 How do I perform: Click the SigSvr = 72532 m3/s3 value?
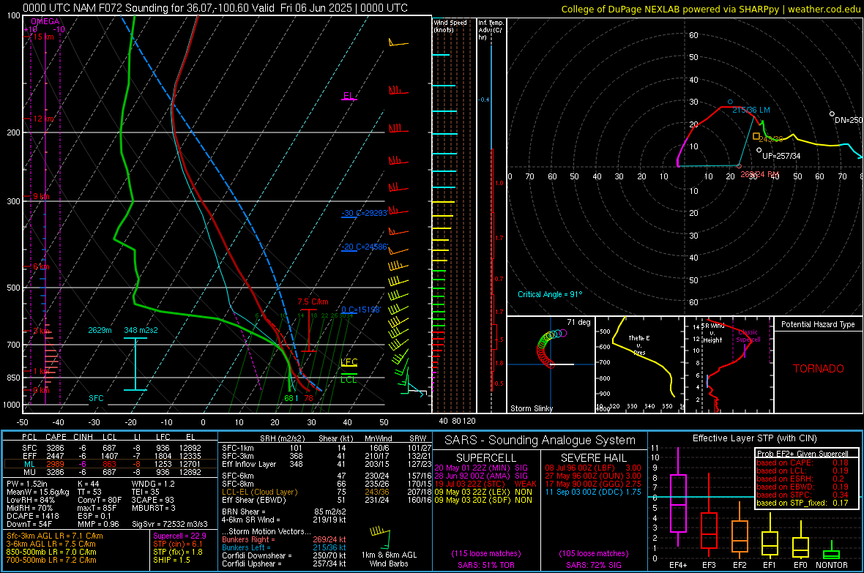pyautogui.click(x=170, y=524)
